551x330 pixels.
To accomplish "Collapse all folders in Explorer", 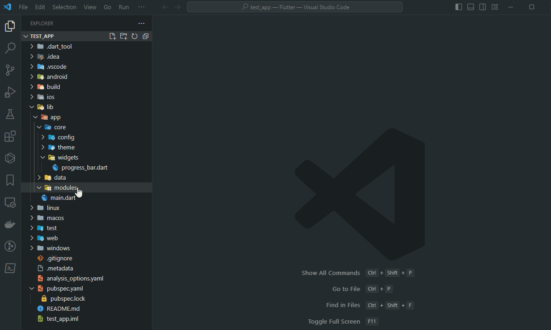I will (146, 36).
